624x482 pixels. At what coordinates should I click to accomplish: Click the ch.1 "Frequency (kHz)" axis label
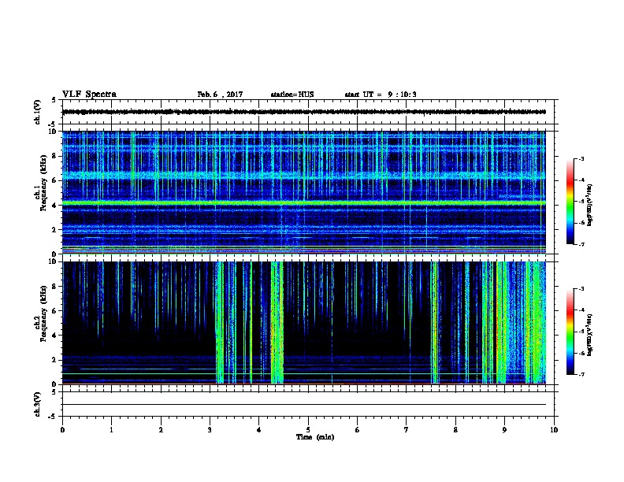point(43,183)
